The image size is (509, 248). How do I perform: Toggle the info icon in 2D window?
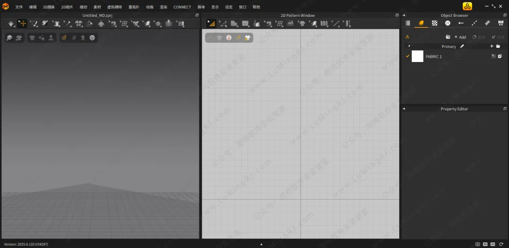pos(229,38)
